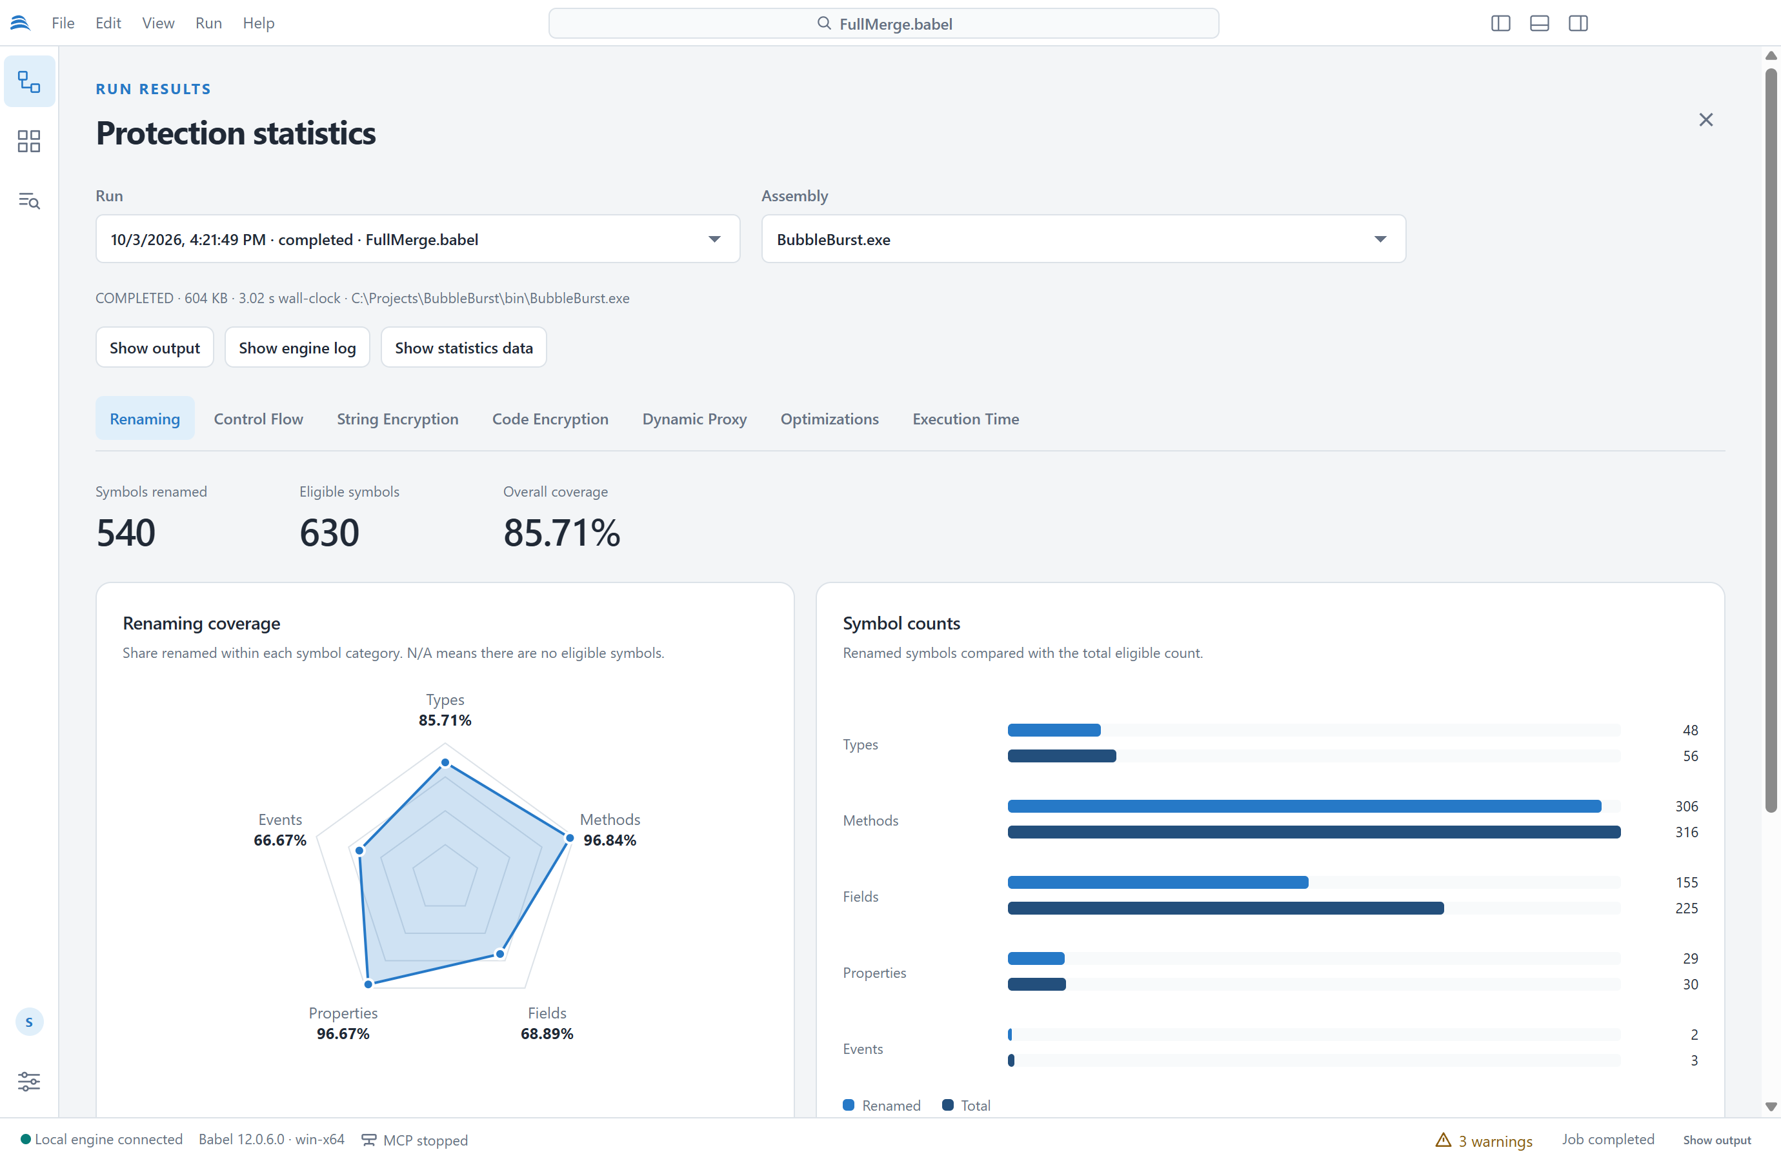This screenshot has width=1781, height=1161.
Task: Open the Run selection dropdown
Action: tap(418, 239)
